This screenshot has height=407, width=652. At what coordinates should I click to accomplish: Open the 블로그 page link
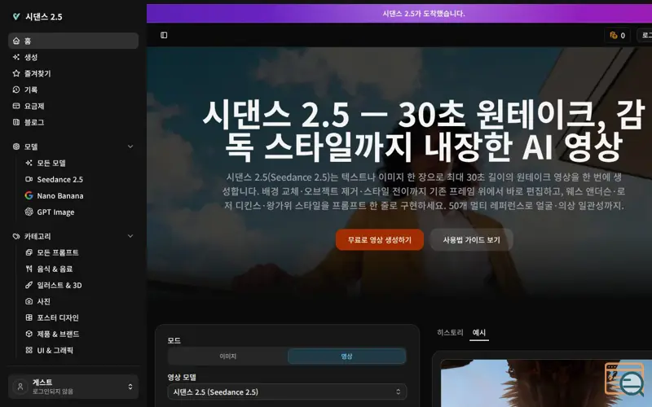coord(73,122)
